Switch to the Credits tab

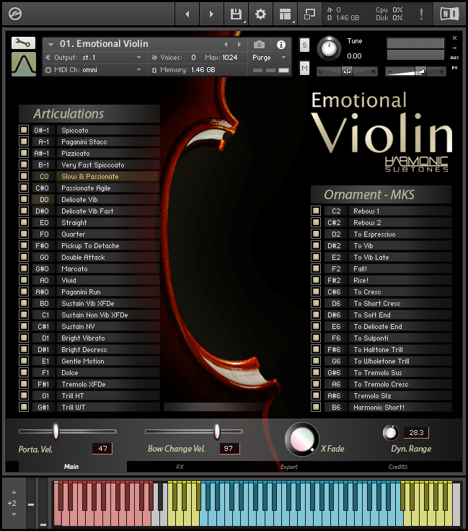point(398,467)
